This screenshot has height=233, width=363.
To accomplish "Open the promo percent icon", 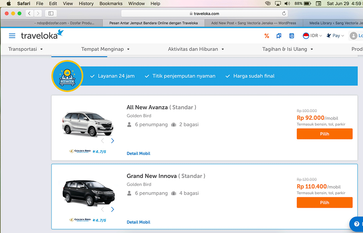I will click(267, 36).
